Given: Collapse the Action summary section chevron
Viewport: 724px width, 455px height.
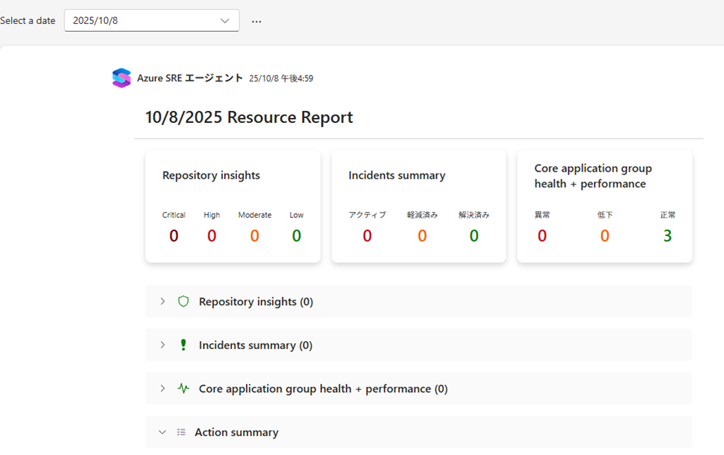Looking at the screenshot, I should click(163, 432).
